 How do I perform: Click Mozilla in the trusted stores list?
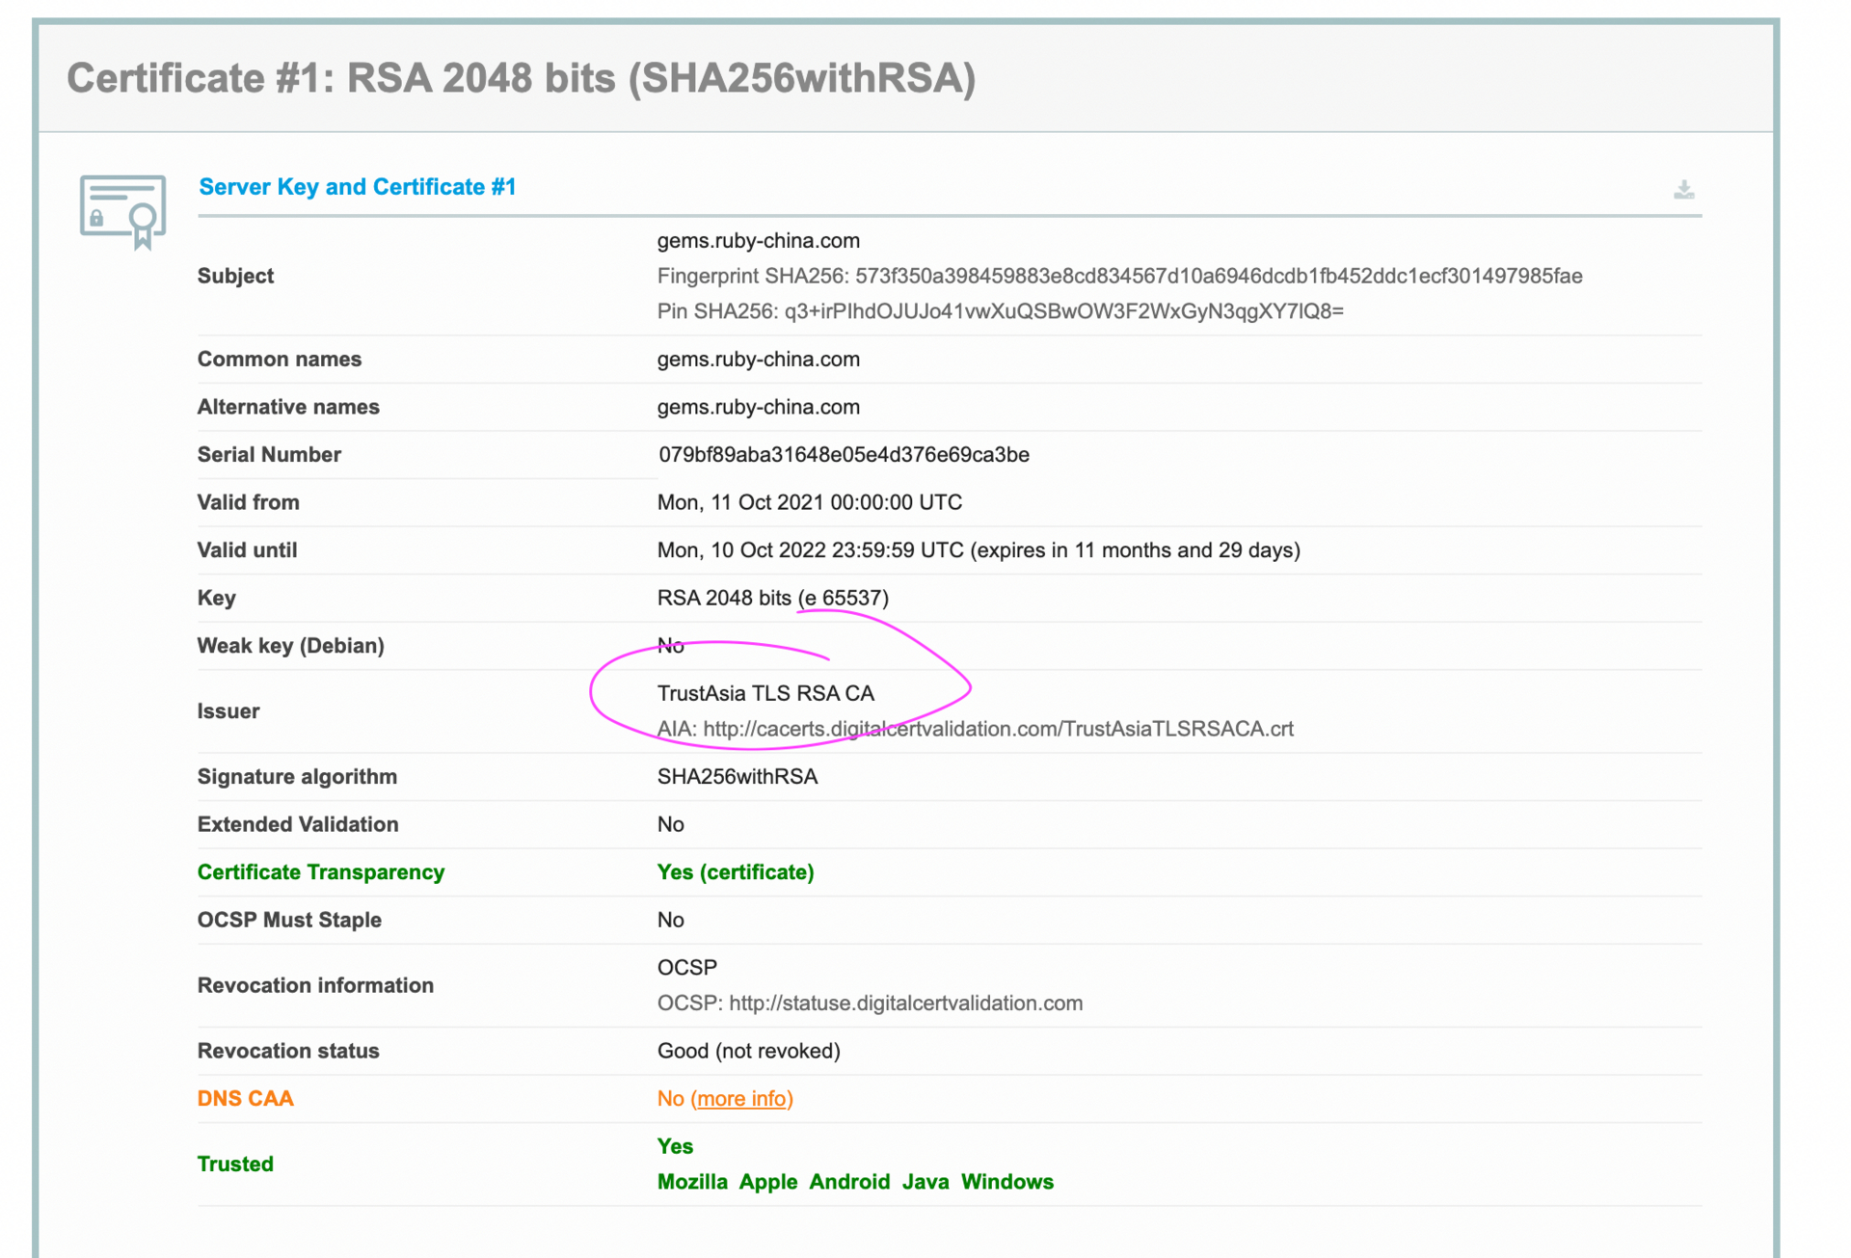coord(692,1182)
